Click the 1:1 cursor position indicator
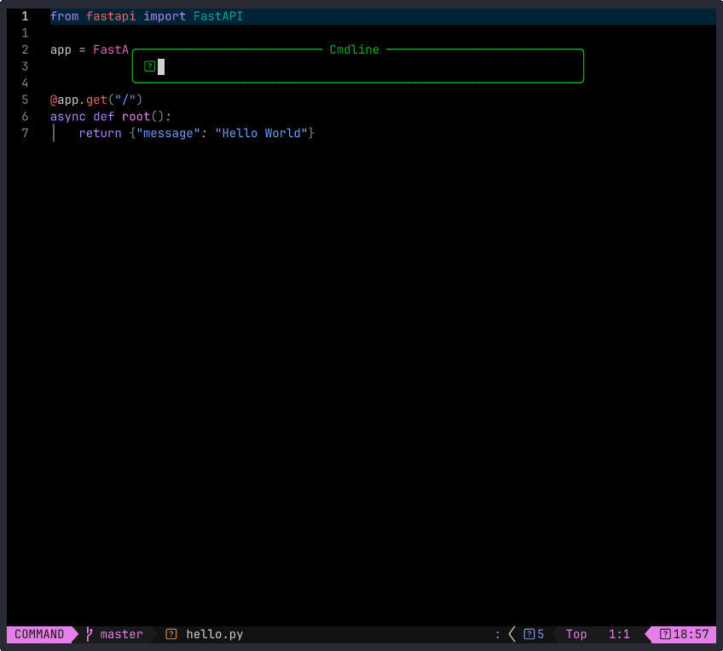 (x=619, y=635)
